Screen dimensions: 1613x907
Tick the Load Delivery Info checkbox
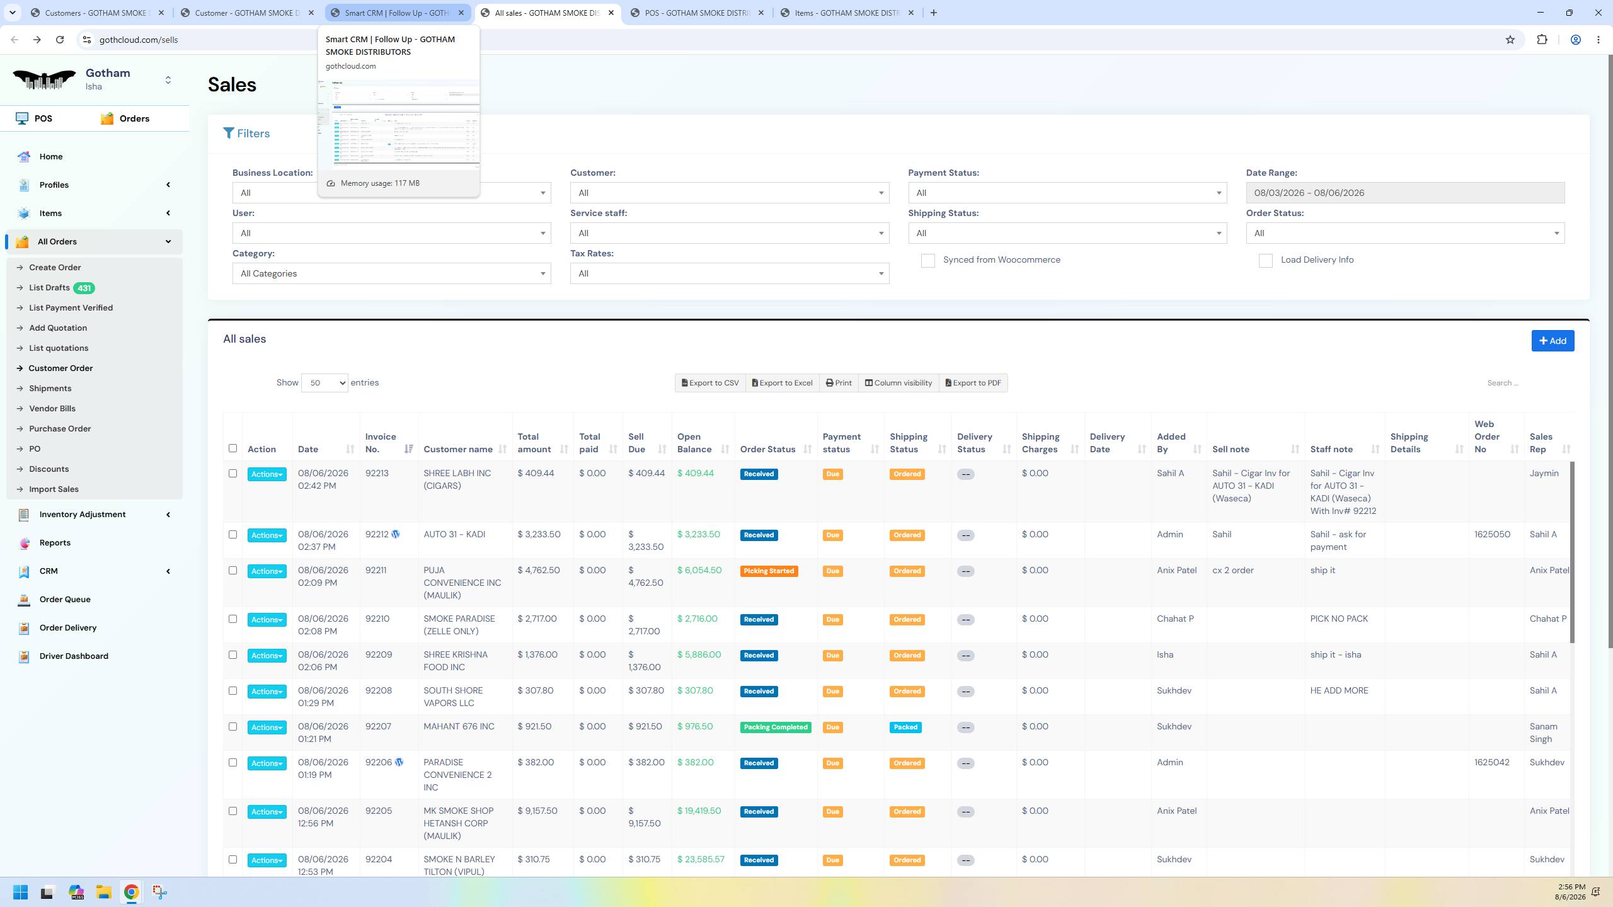pos(1265,261)
